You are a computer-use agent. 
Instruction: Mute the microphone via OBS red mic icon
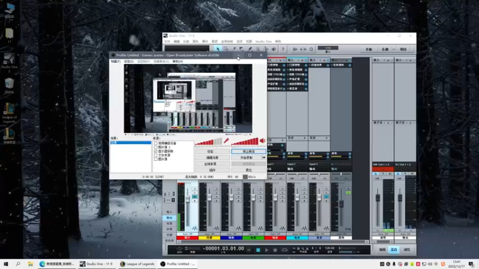226,140
